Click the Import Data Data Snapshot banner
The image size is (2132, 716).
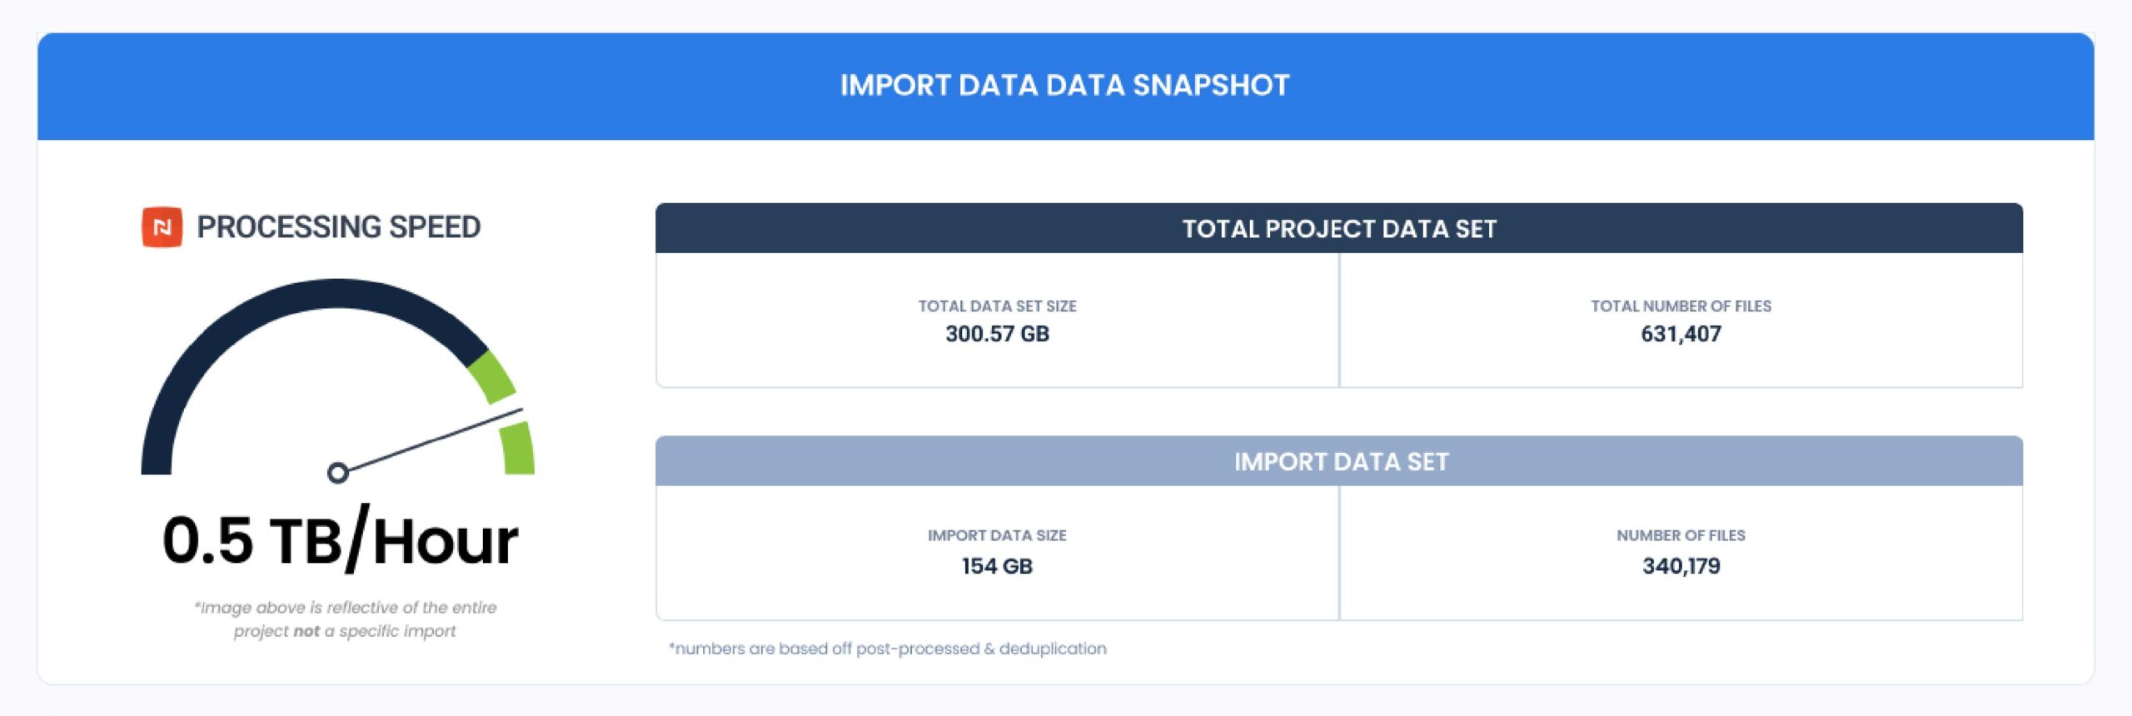click(1065, 86)
